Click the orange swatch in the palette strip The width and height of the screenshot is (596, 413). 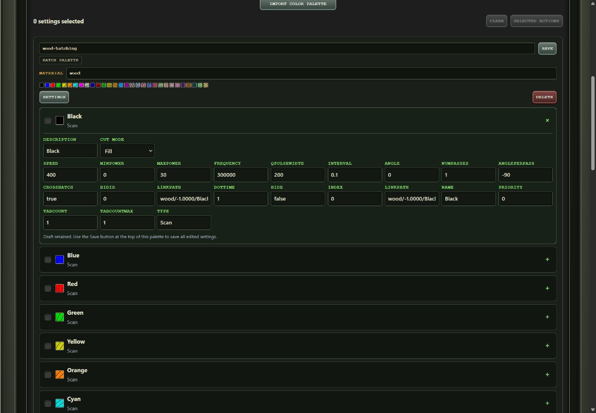[x=70, y=85]
